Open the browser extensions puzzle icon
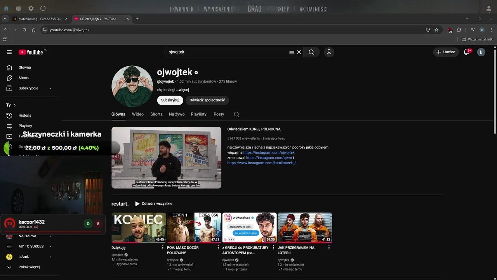The image size is (497, 280). (459, 30)
